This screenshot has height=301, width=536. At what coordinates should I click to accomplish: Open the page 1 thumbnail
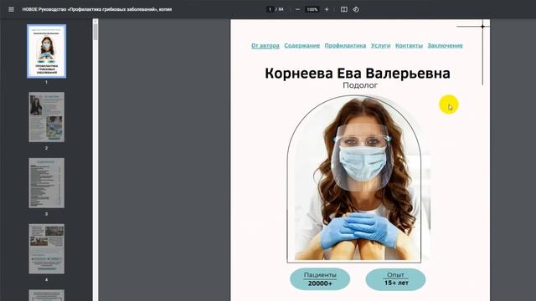coord(47,51)
